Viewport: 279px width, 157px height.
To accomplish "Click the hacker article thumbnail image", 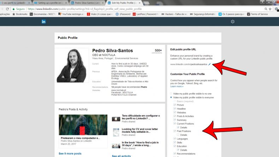I will click(x=83, y=125).
